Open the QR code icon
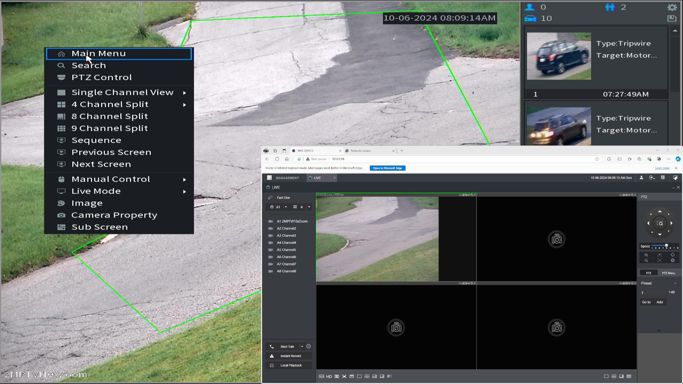 (x=663, y=178)
